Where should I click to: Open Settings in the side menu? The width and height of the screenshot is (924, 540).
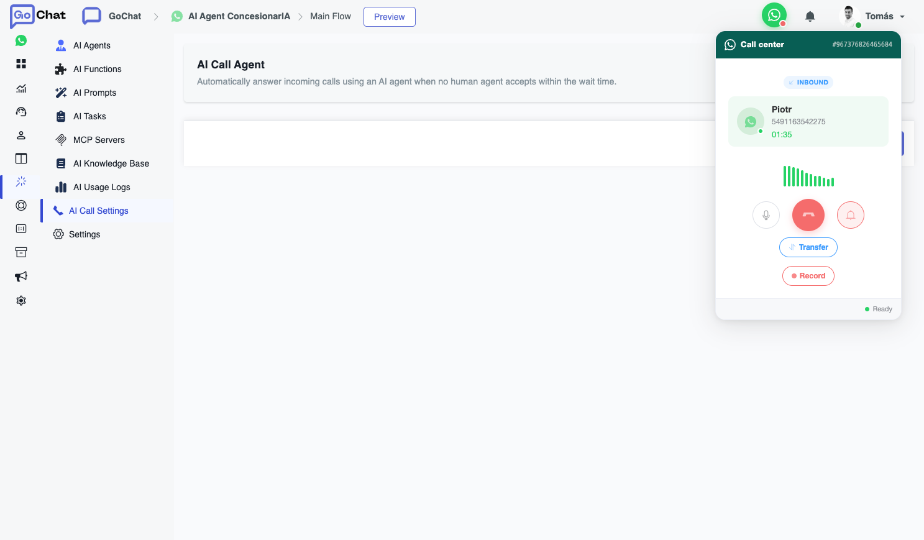85,234
